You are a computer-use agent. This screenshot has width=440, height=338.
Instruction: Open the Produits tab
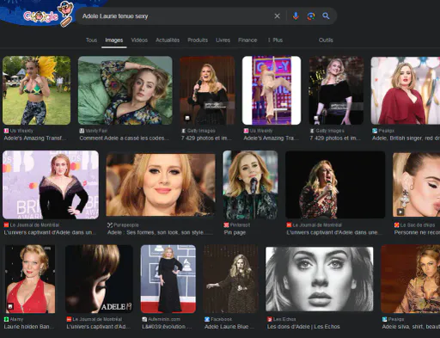click(198, 40)
